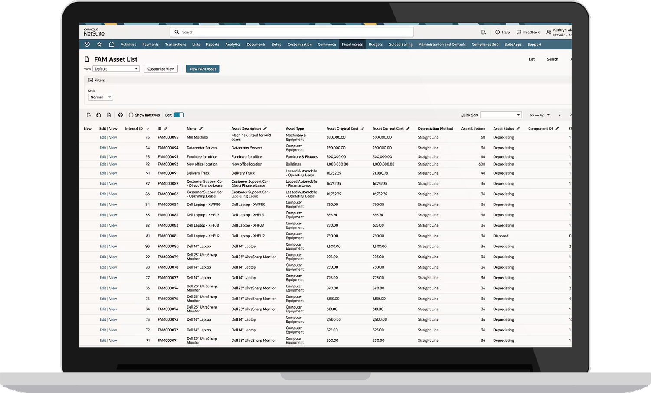The height and width of the screenshot is (393, 651).
Task: Export the list to Excel
Action: (x=99, y=115)
